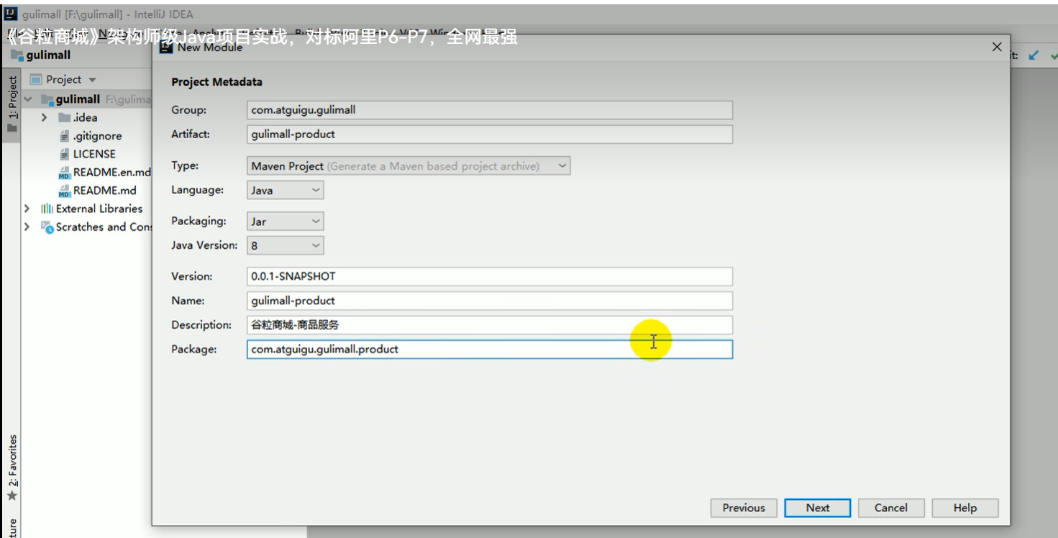1058x538 pixels.
Task: Click the README.en.md markdown file icon
Action: (x=65, y=173)
